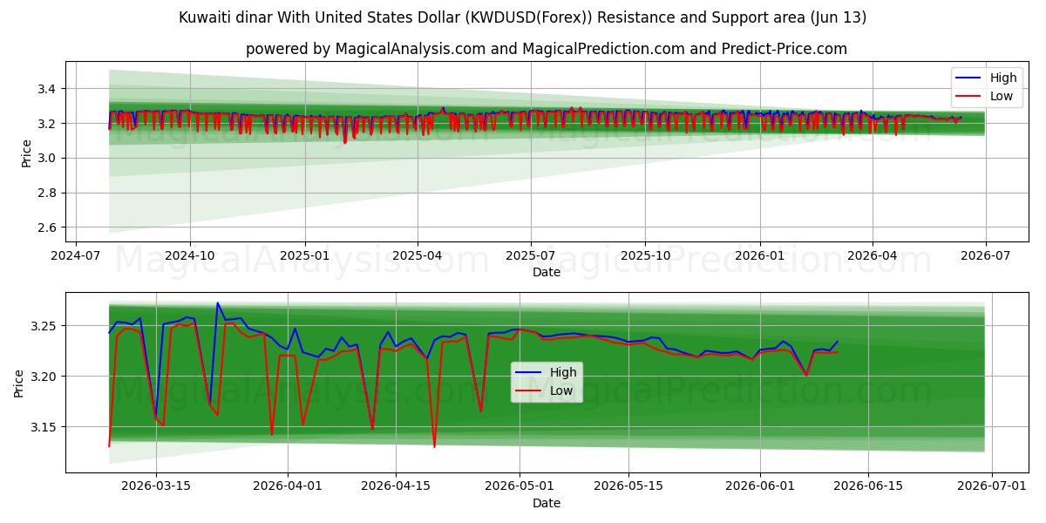
Task: Click the 2026-07-01 date tick label
Action: point(992,488)
